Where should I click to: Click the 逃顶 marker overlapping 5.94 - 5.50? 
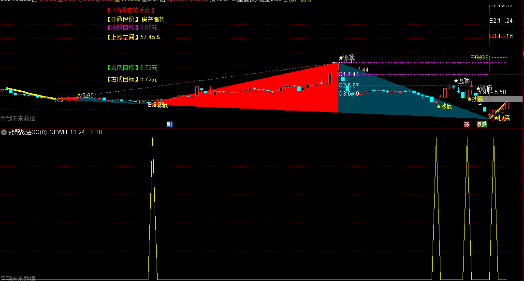point(484,88)
